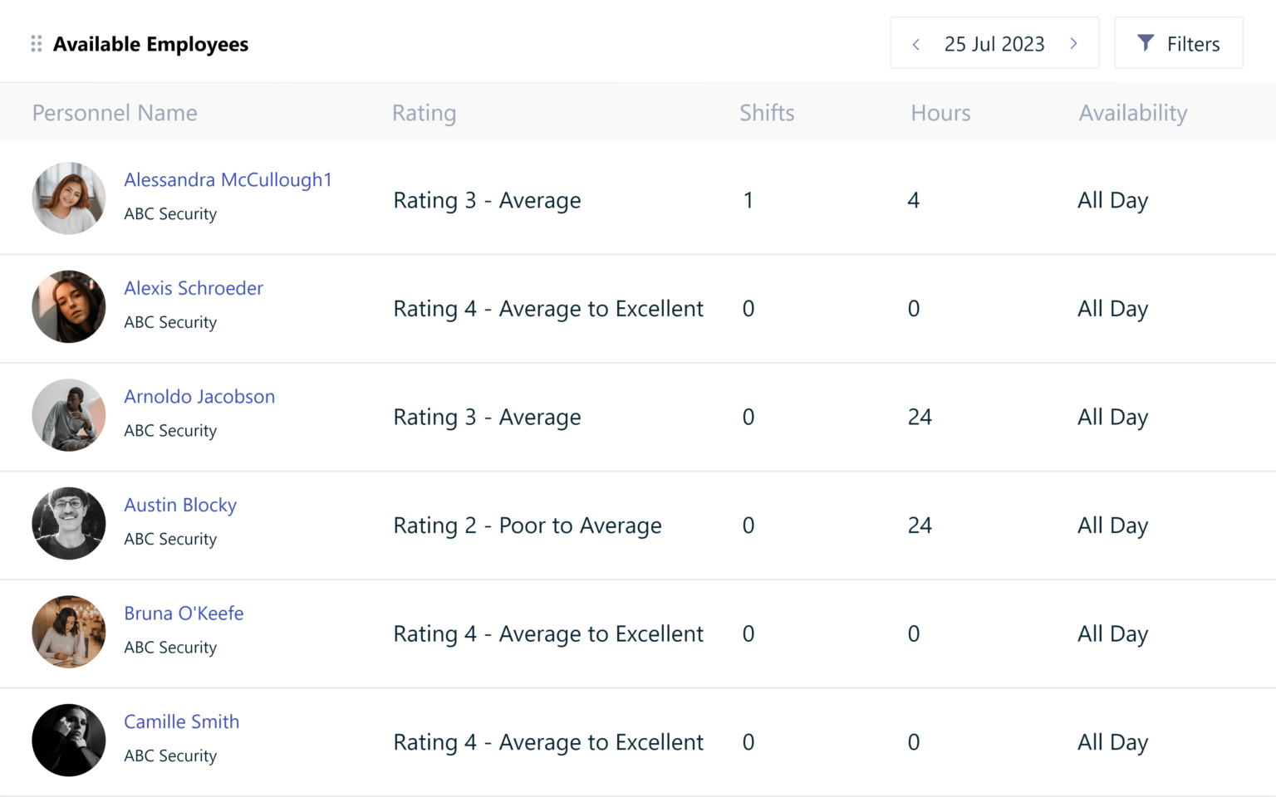1276x797 pixels.
Task: Click Austin Blocky's profile picture
Action: coord(69,523)
